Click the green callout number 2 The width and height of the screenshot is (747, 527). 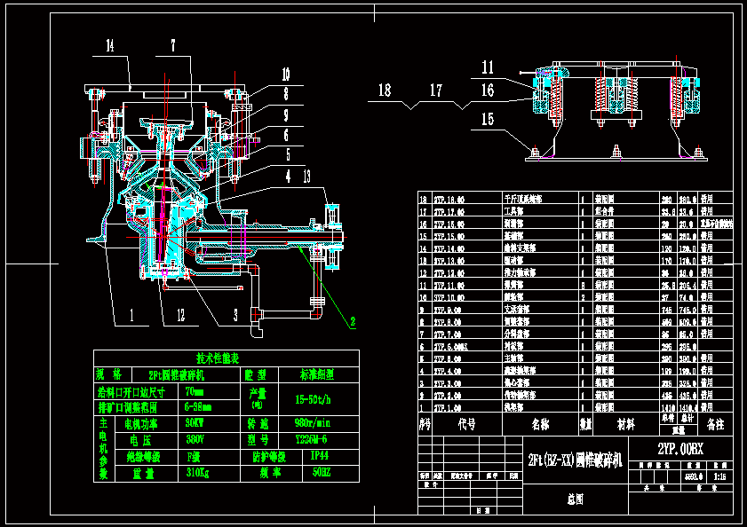(352, 321)
